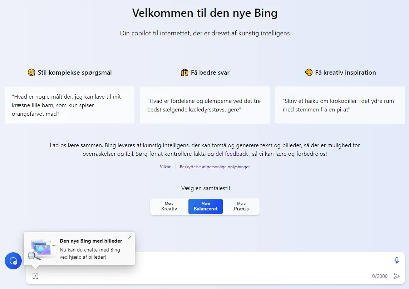Click the emoji beside 'Stil komplekse spørgsmål'
Viewport: 409px width, 289px height.
point(31,73)
